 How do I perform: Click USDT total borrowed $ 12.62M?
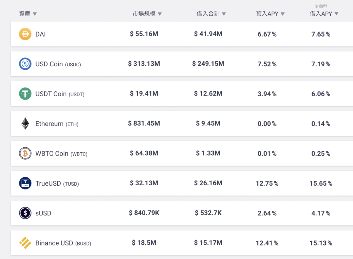(208, 93)
